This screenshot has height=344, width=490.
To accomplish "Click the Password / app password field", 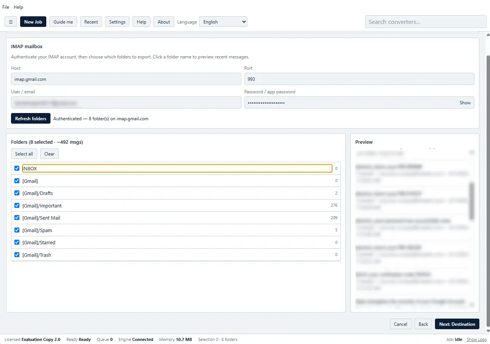I will click(359, 102).
